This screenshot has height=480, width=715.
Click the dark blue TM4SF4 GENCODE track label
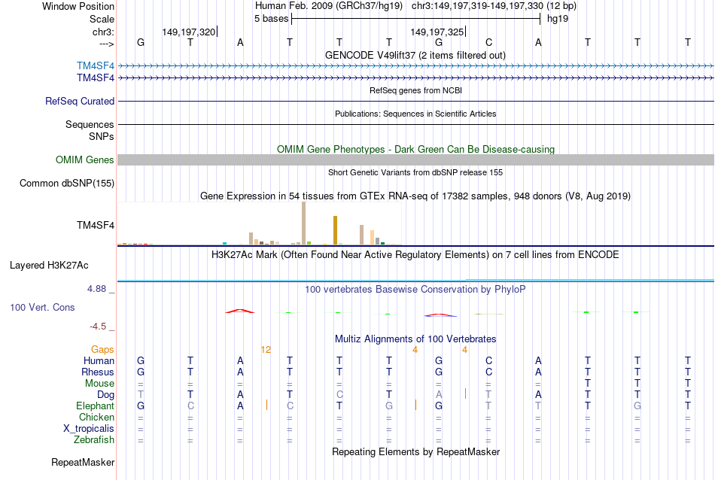click(x=96, y=78)
